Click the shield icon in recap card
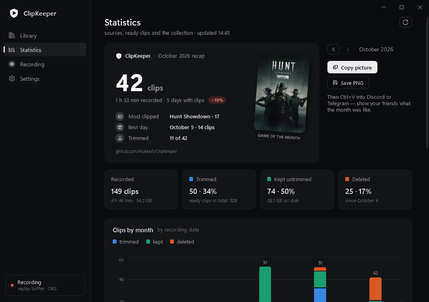The width and height of the screenshot is (429, 302). click(x=119, y=56)
